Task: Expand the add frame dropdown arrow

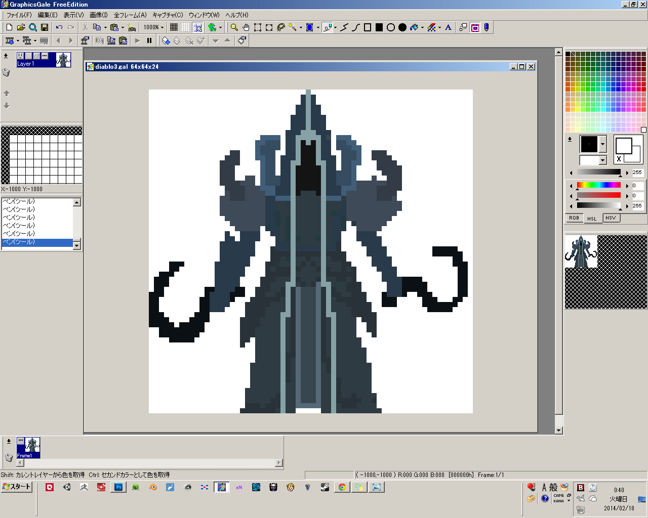Action: click(x=18, y=40)
